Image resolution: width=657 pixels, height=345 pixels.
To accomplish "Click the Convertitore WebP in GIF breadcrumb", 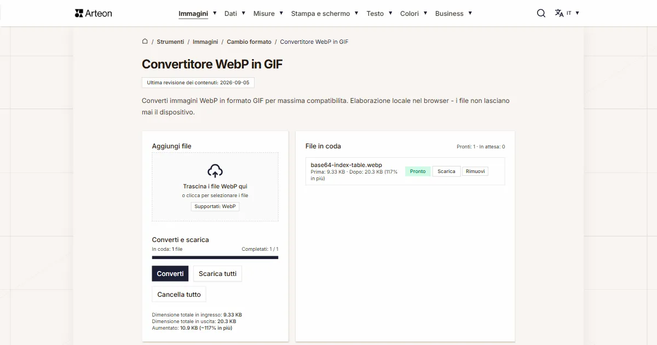I will 314,42.
